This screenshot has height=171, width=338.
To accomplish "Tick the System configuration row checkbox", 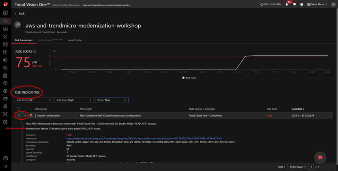I will (18, 116).
